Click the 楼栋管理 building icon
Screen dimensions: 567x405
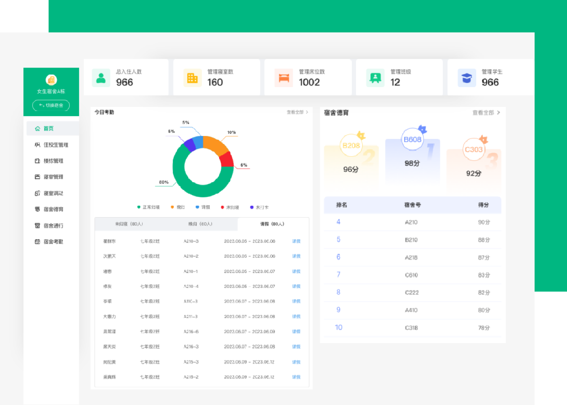tap(37, 161)
